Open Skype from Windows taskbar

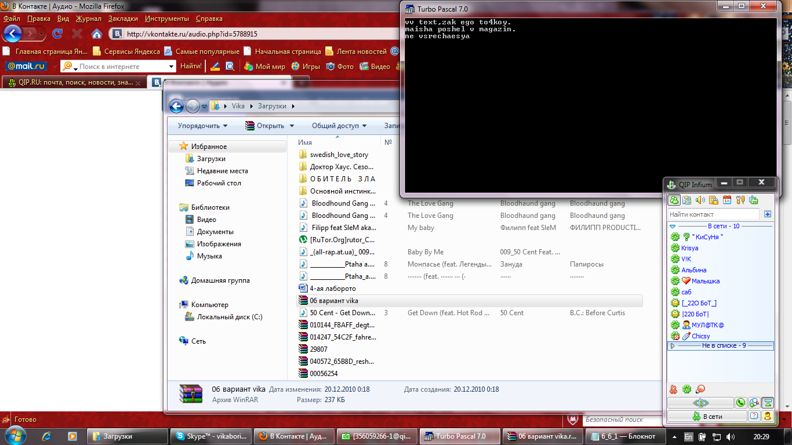tap(212, 436)
